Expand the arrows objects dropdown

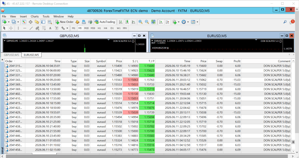tap(67, 28)
